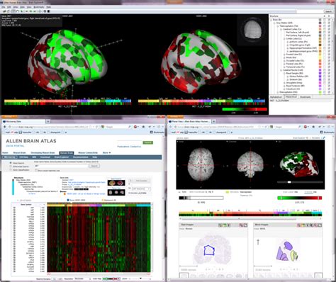Select the Gene Classification radio option
The width and height of the screenshot is (336, 282).
coord(11,170)
